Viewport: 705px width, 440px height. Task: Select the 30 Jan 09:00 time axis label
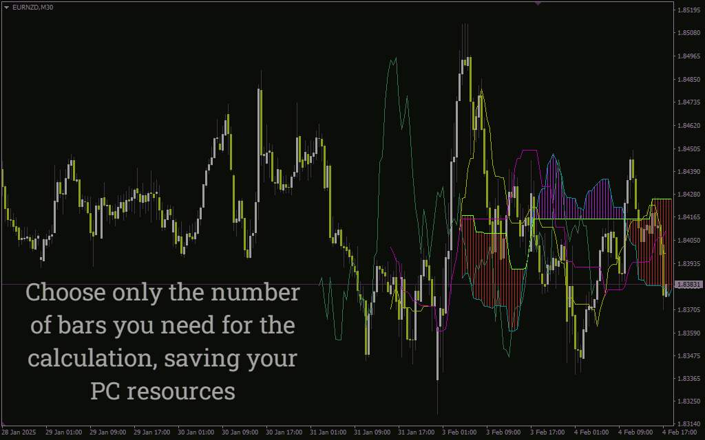(x=240, y=432)
